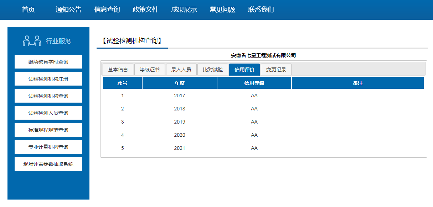Click serial number 4 cell
The width and height of the screenshot is (433, 207).
pos(122,135)
